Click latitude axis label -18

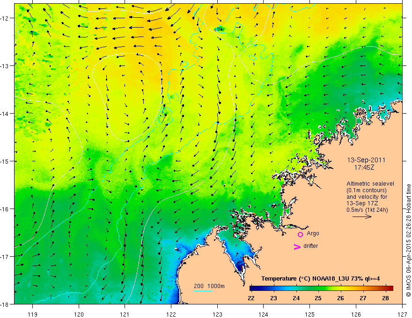coord(5,304)
